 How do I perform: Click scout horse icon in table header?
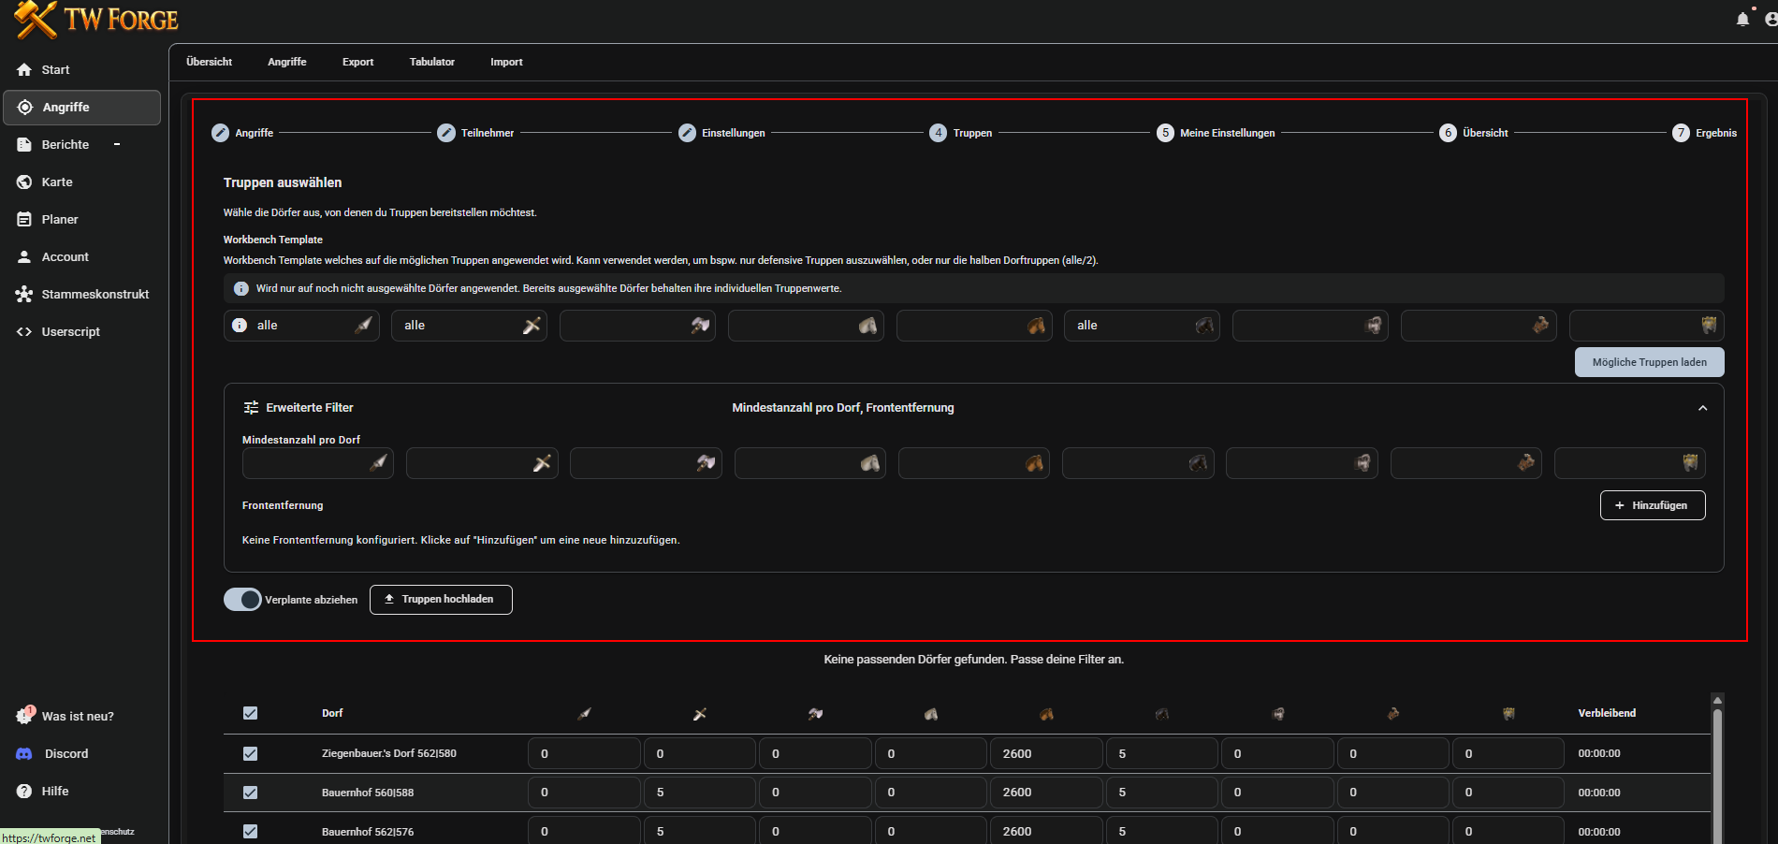coord(931,714)
